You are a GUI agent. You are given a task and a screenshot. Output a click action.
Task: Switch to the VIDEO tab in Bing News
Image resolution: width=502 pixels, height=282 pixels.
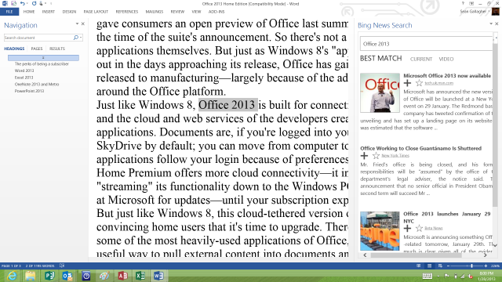click(446, 60)
